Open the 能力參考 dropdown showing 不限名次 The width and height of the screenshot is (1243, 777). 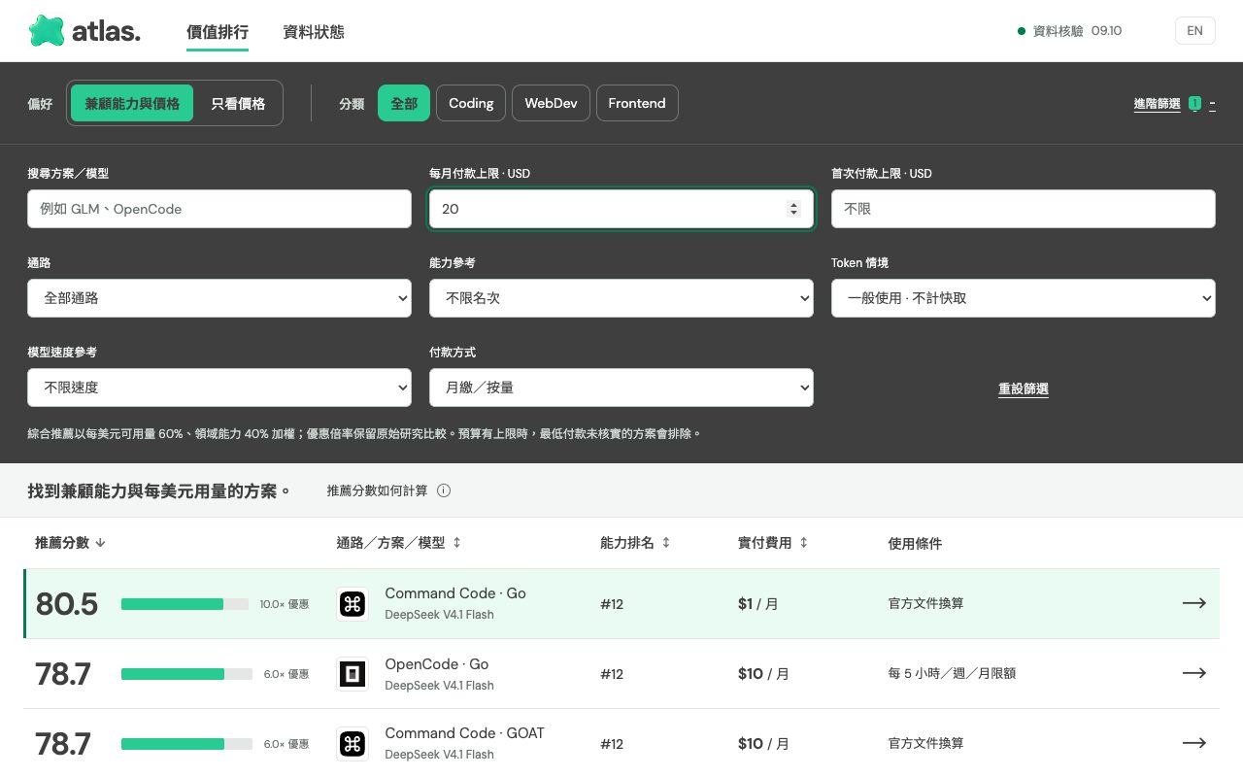pos(621,298)
